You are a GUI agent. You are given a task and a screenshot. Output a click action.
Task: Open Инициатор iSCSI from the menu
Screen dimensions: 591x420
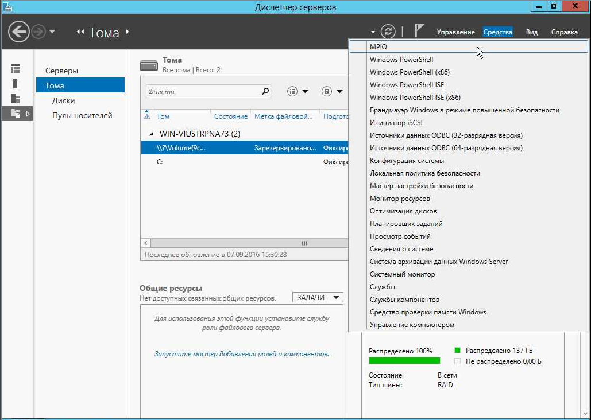pos(469,122)
